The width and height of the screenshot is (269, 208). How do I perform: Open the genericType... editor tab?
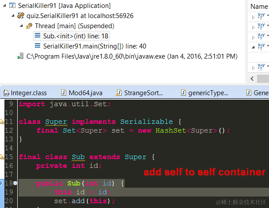205,93
